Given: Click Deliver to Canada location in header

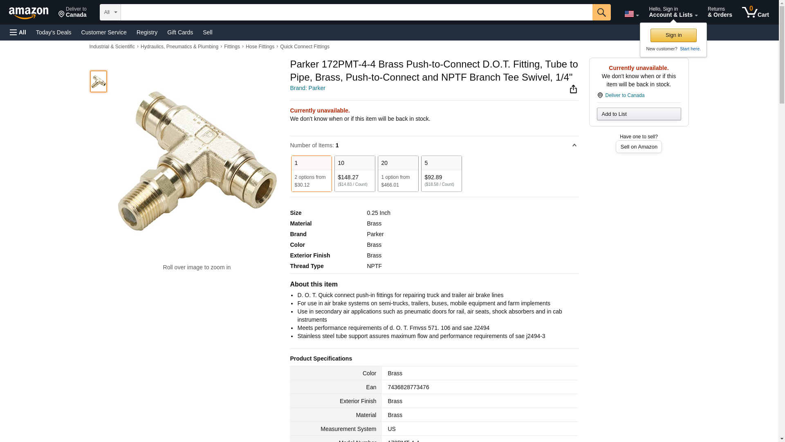Looking at the screenshot, I should point(72,12).
